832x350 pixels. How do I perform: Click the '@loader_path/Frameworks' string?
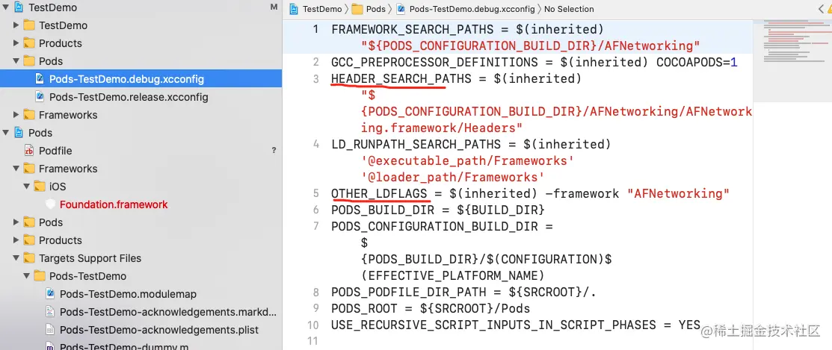tap(453, 177)
